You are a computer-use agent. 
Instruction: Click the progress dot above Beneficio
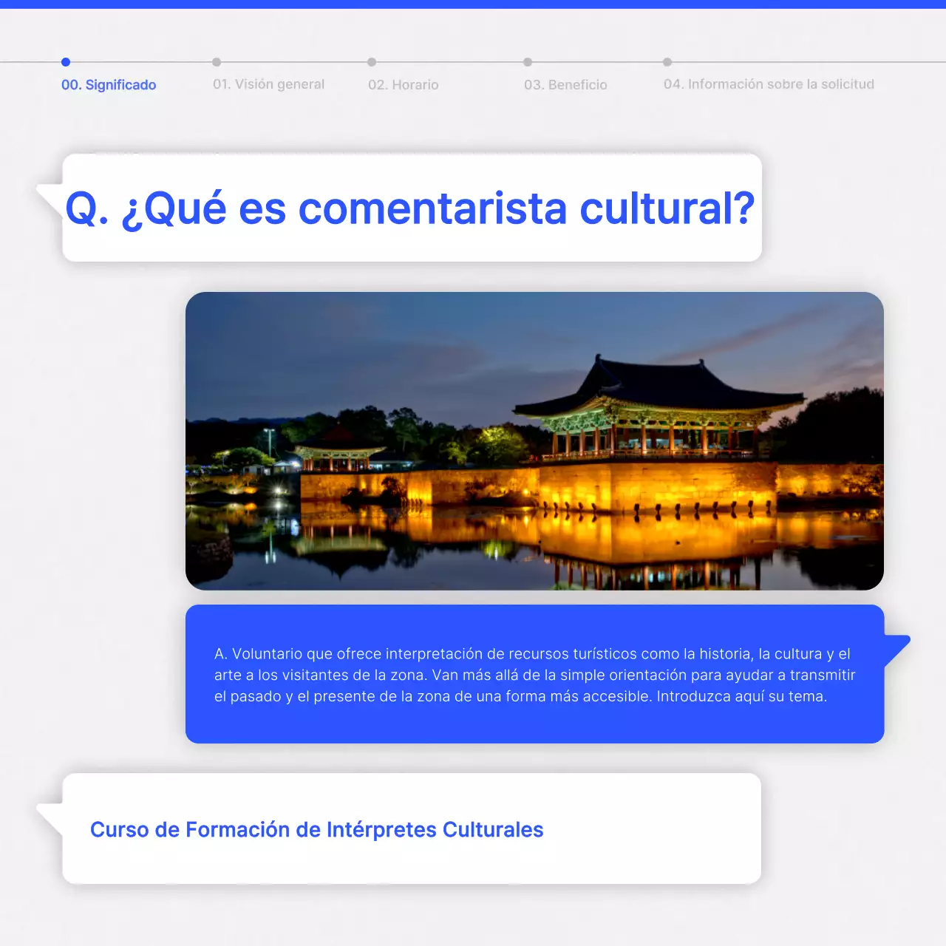[x=527, y=62]
